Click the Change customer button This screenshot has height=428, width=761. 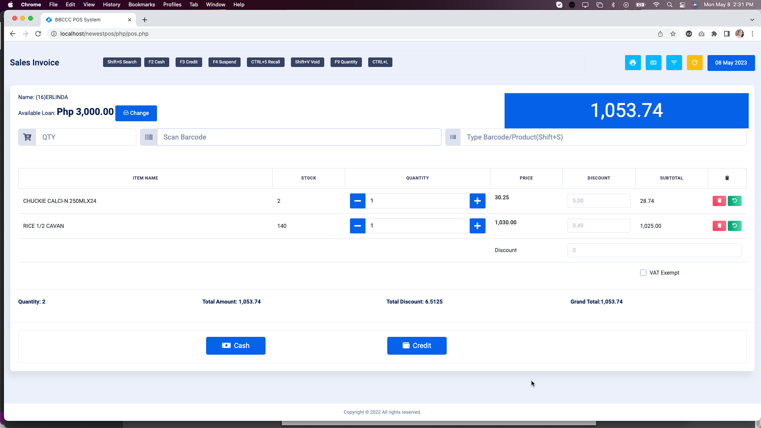(136, 113)
